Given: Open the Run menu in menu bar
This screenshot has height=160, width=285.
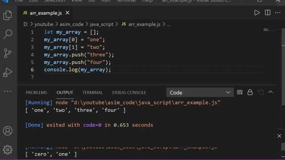Looking at the screenshot, I should 106,1.
